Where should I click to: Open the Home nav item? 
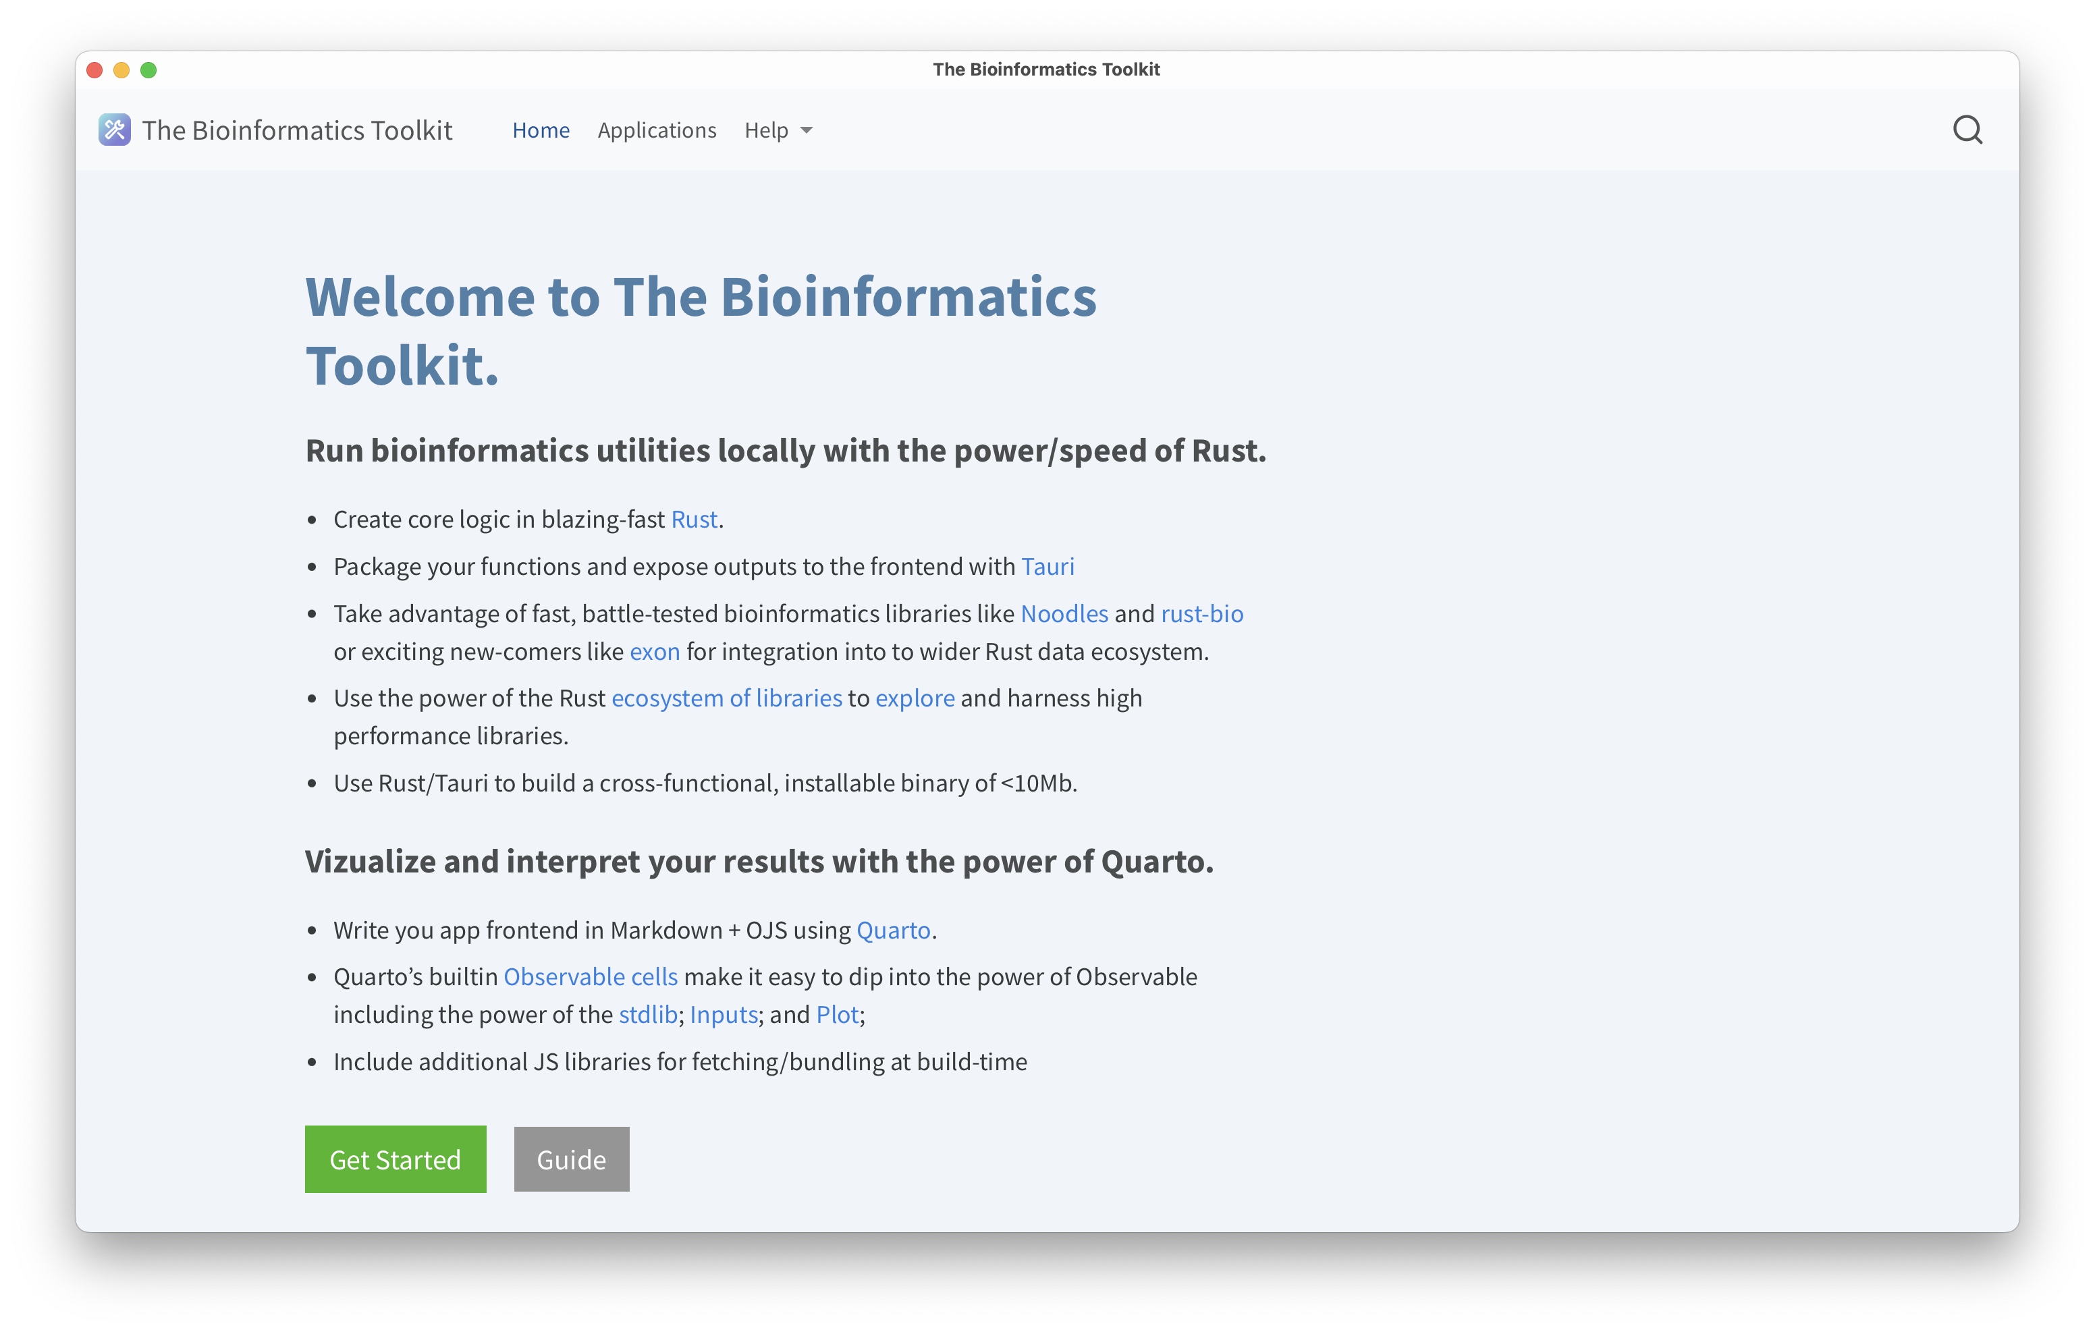coord(540,130)
